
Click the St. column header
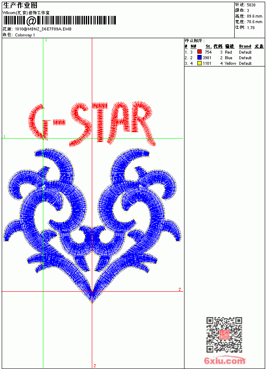coord(209,46)
